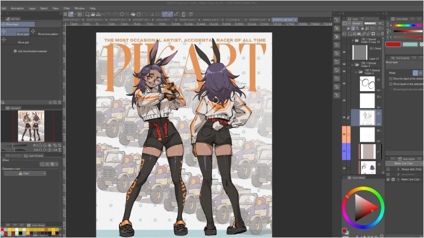The image size is (424, 238).
Task: Toggle visibility eye on orange-marked layer
Action: click(344, 134)
